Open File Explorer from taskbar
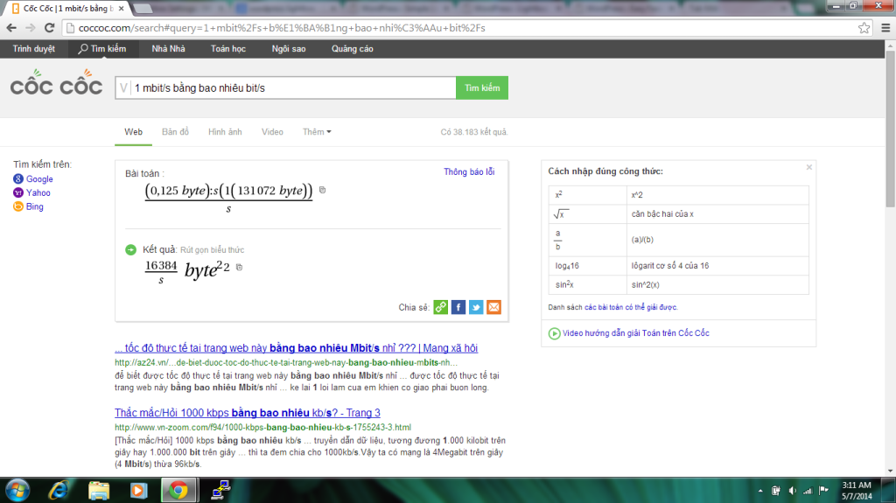The image size is (896, 503). [x=98, y=491]
